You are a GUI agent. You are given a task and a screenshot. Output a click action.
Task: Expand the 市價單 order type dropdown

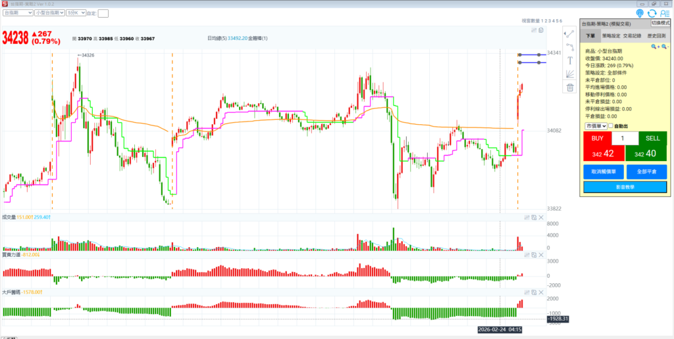[595, 126]
